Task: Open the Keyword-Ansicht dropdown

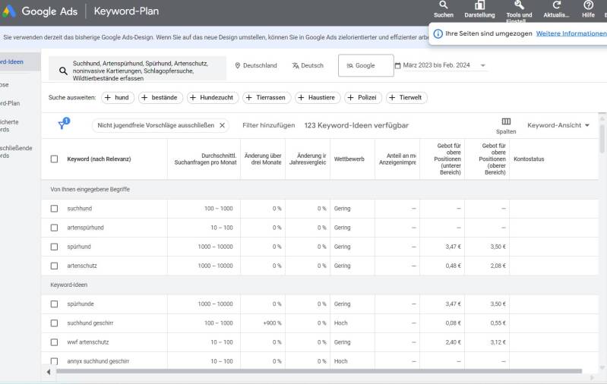Action: 558,125
